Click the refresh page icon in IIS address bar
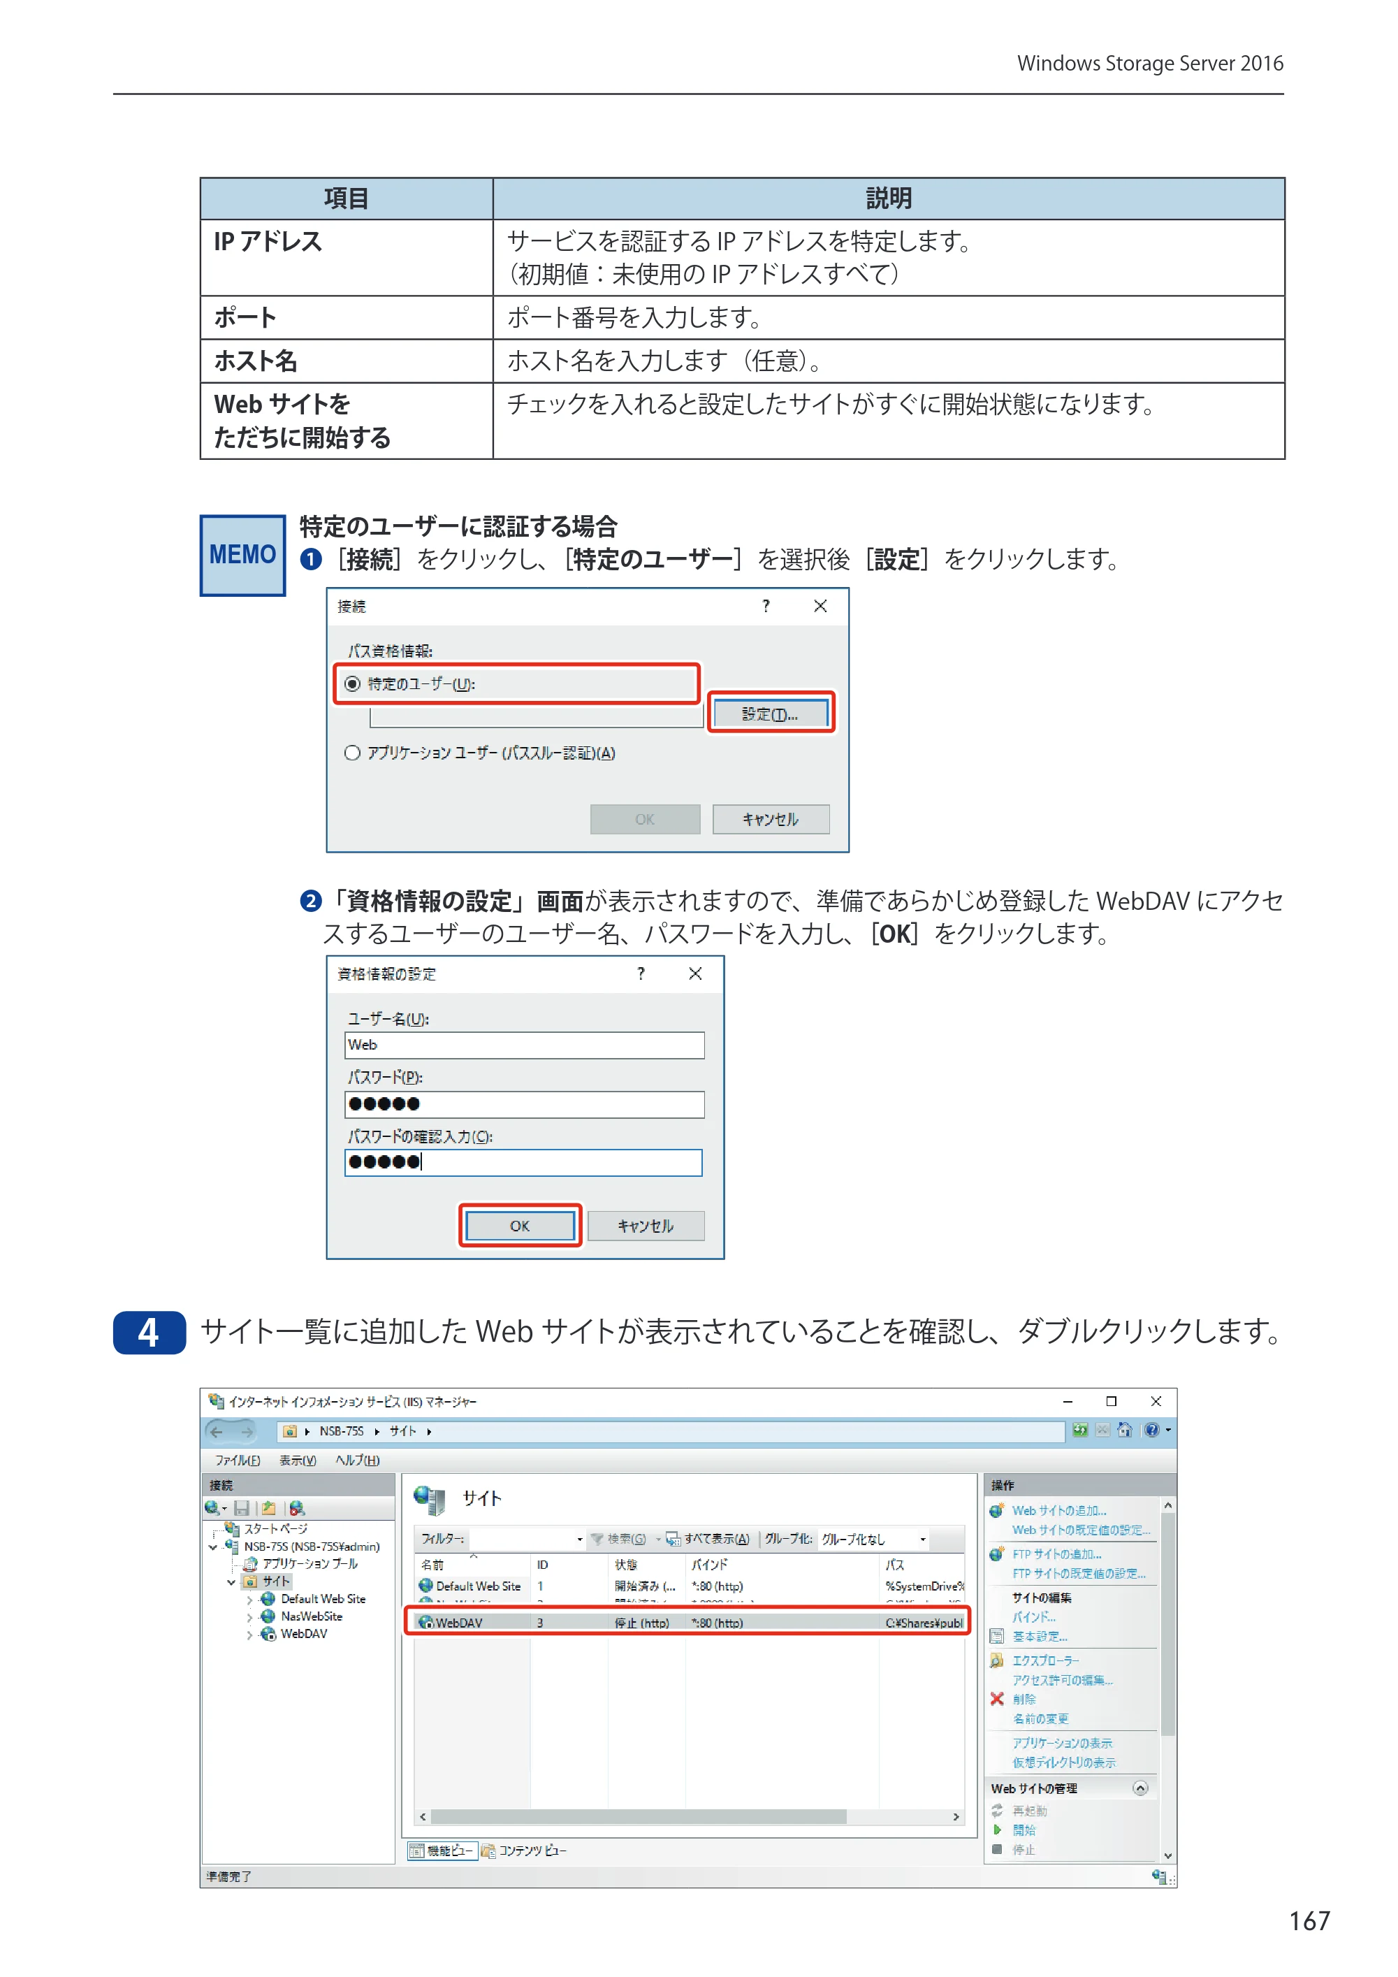The image size is (1398, 1977). point(1079,1431)
